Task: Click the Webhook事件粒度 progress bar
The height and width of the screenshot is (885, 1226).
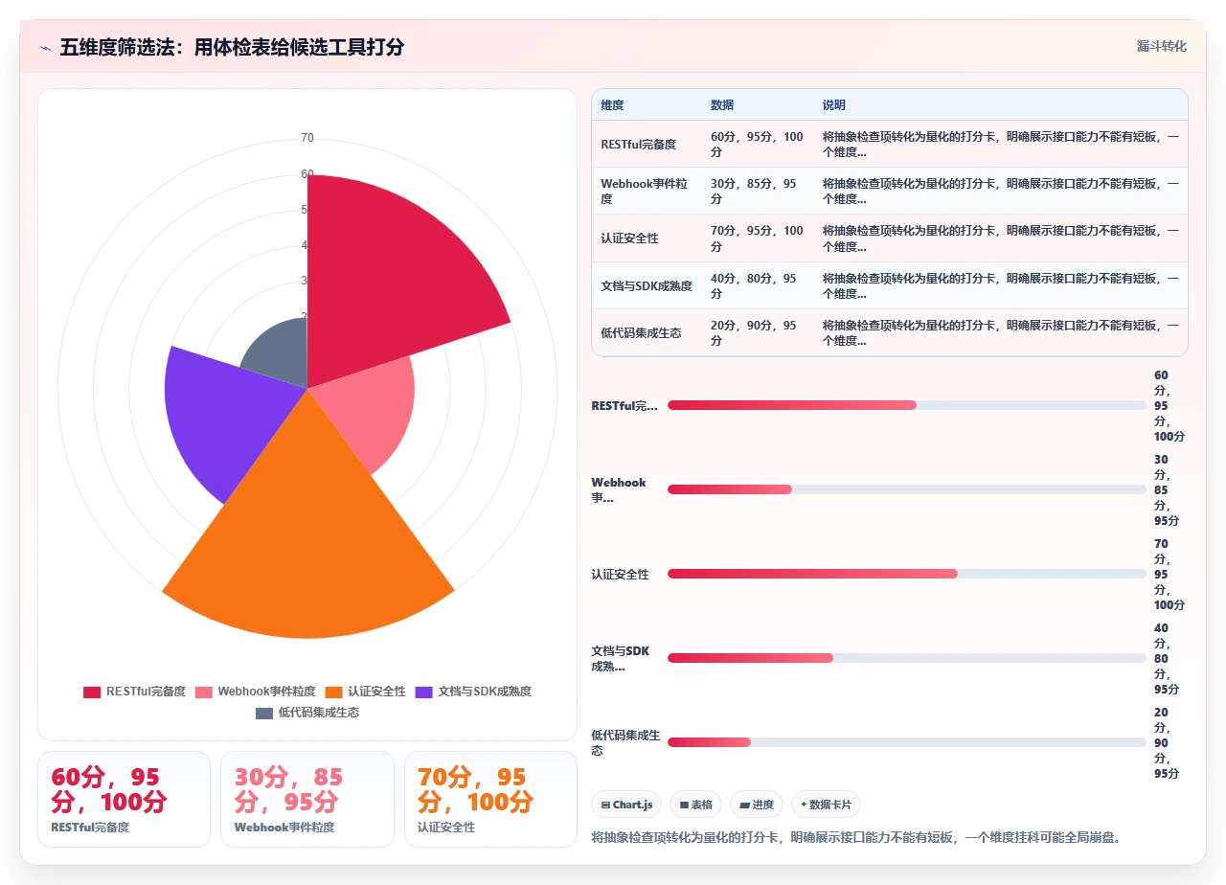Action: pyautogui.click(x=906, y=489)
